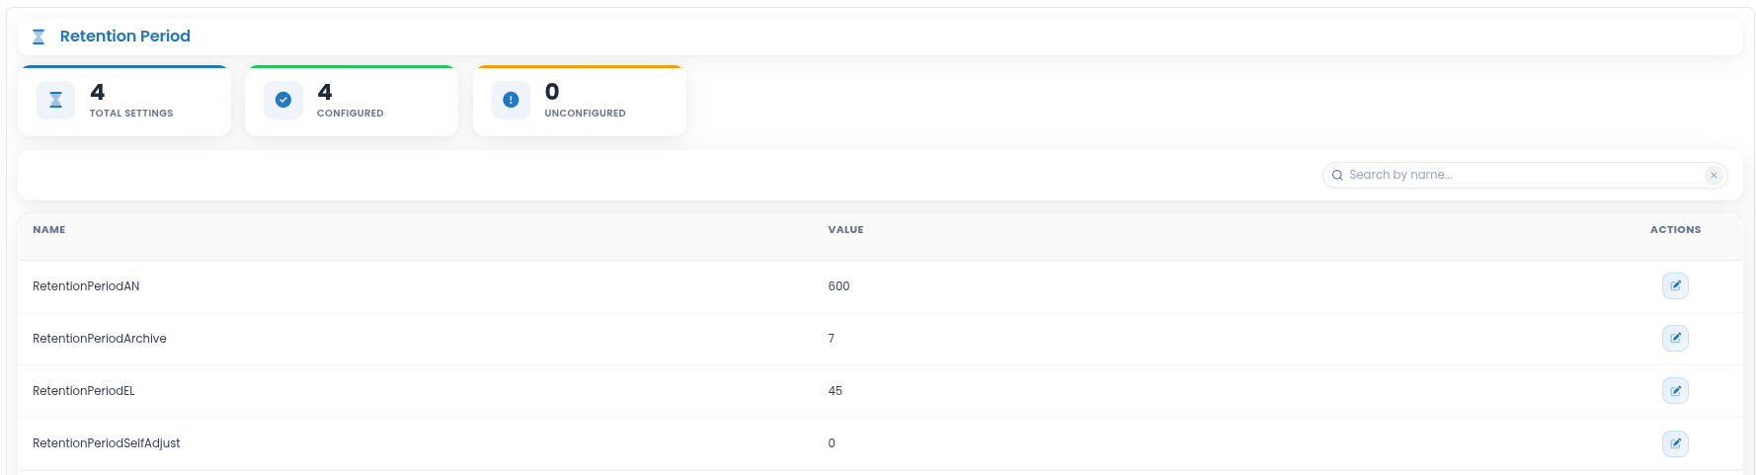Select the Total Settings summary card
Viewport: 1756px width, 475px height.
click(124, 101)
